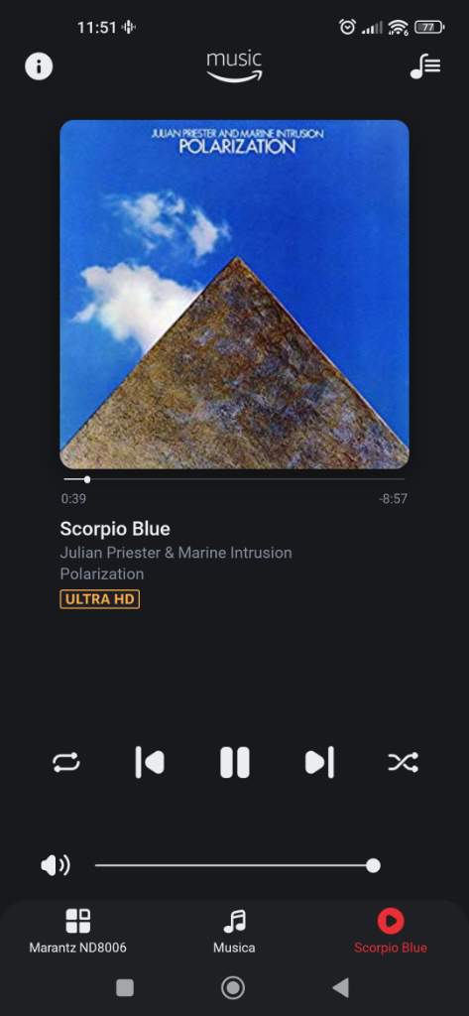Tap the Polarization album cover art
The height and width of the screenshot is (1016, 469).
coord(234,294)
